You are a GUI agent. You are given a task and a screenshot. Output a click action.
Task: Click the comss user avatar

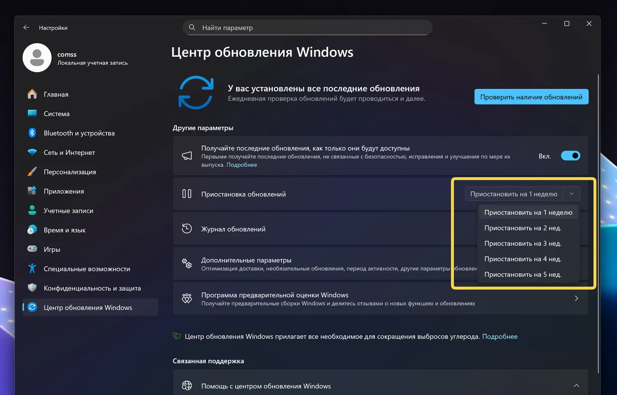coord(37,58)
